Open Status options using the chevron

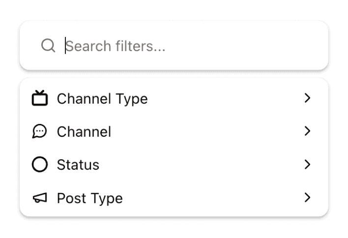[308, 164]
